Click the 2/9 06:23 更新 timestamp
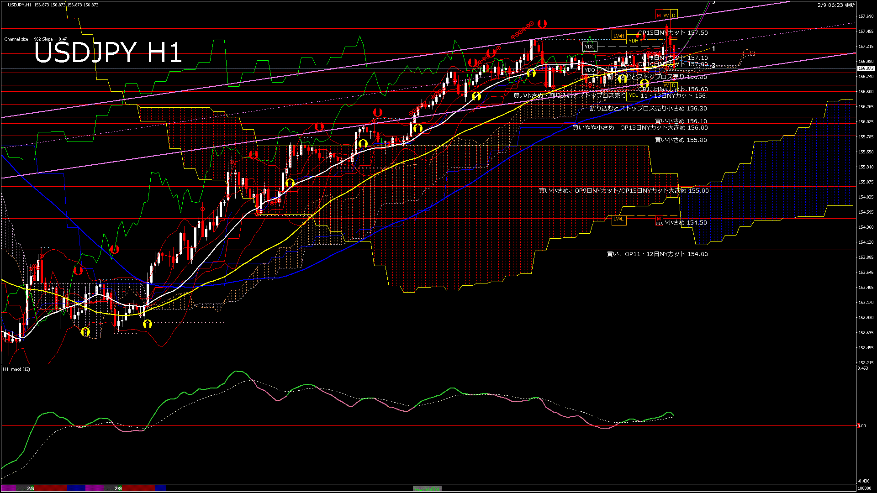This screenshot has height=493, width=877. [x=836, y=5]
